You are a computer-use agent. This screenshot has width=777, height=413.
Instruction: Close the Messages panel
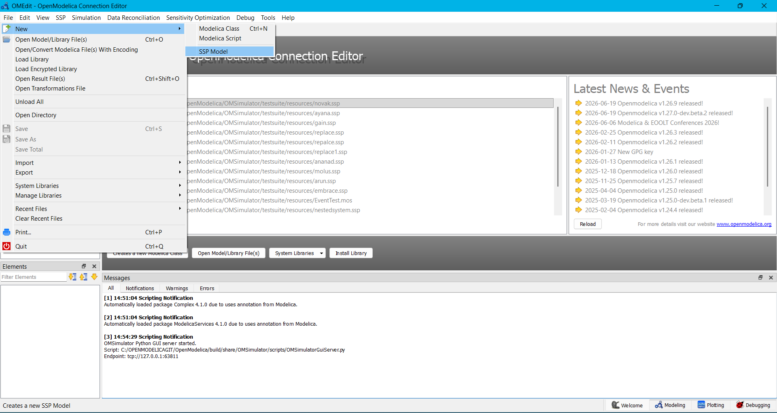point(771,278)
